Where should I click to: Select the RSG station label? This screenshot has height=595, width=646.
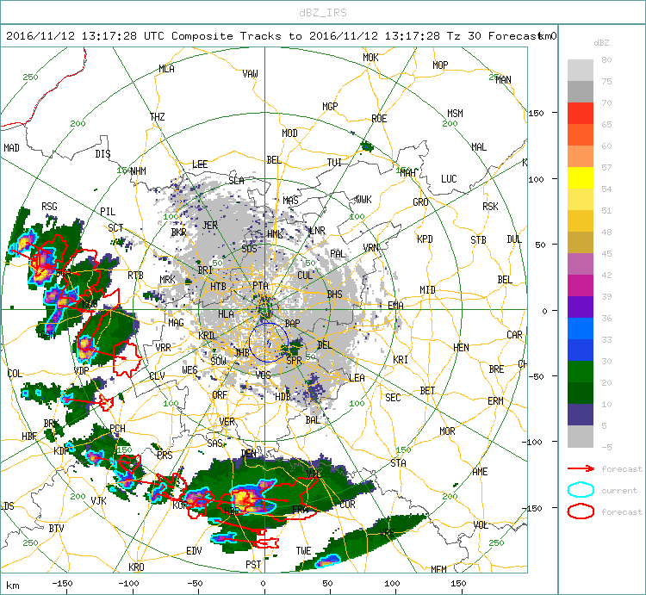click(x=49, y=207)
